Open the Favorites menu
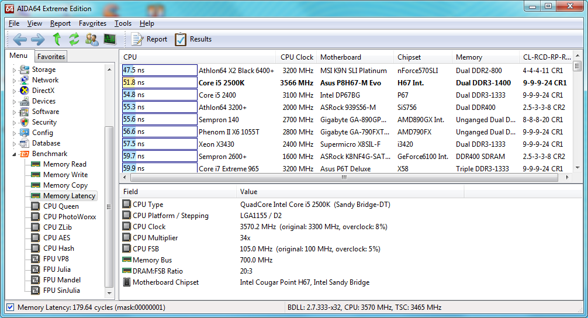The height and width of the screenshot is (318, 588). pos(92,23)
